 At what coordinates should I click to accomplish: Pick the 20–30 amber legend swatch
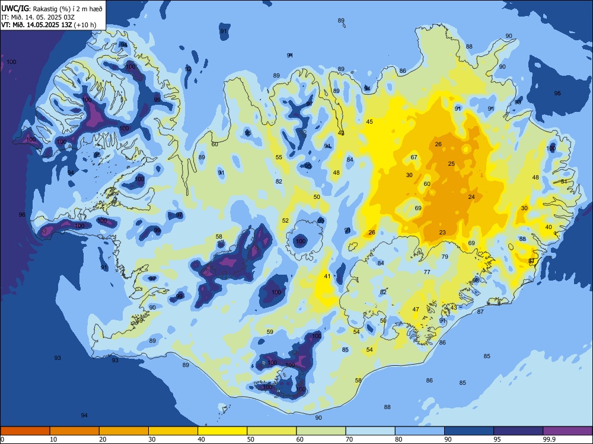click(x=124, y=431)
